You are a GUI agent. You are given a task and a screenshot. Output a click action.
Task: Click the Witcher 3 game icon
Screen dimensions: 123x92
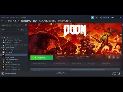pyautogui.click(x=4, y=50)
